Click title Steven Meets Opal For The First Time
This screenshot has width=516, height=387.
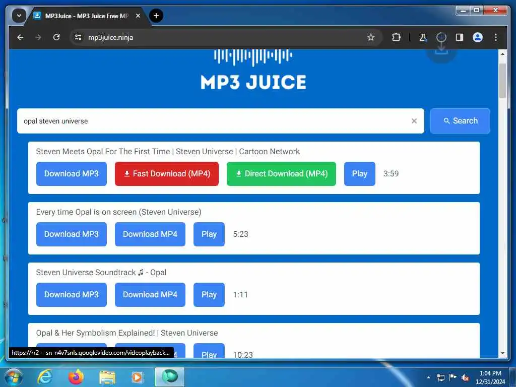(168, 151)
